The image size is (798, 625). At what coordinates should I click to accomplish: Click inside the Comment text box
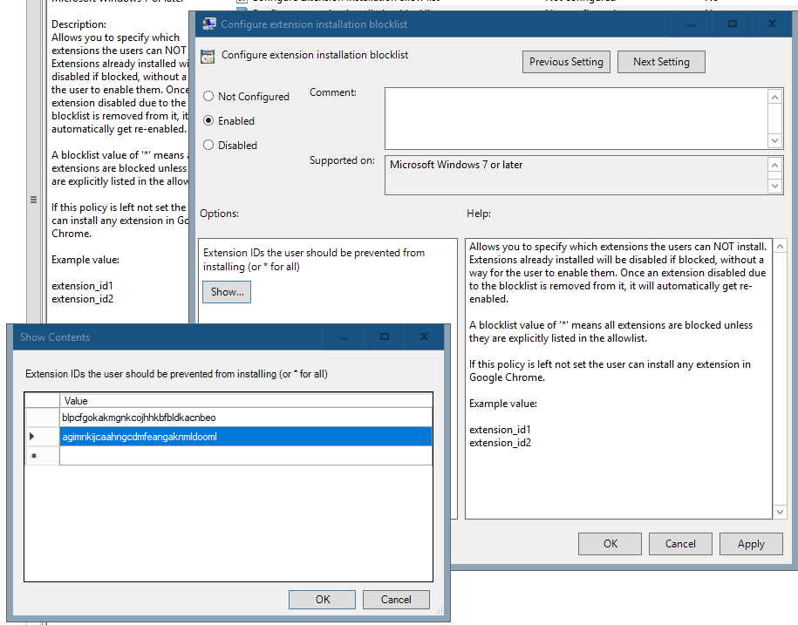576,119
